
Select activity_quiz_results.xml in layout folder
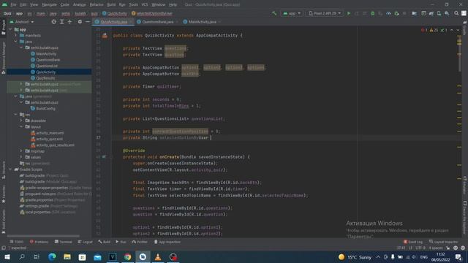55,145
